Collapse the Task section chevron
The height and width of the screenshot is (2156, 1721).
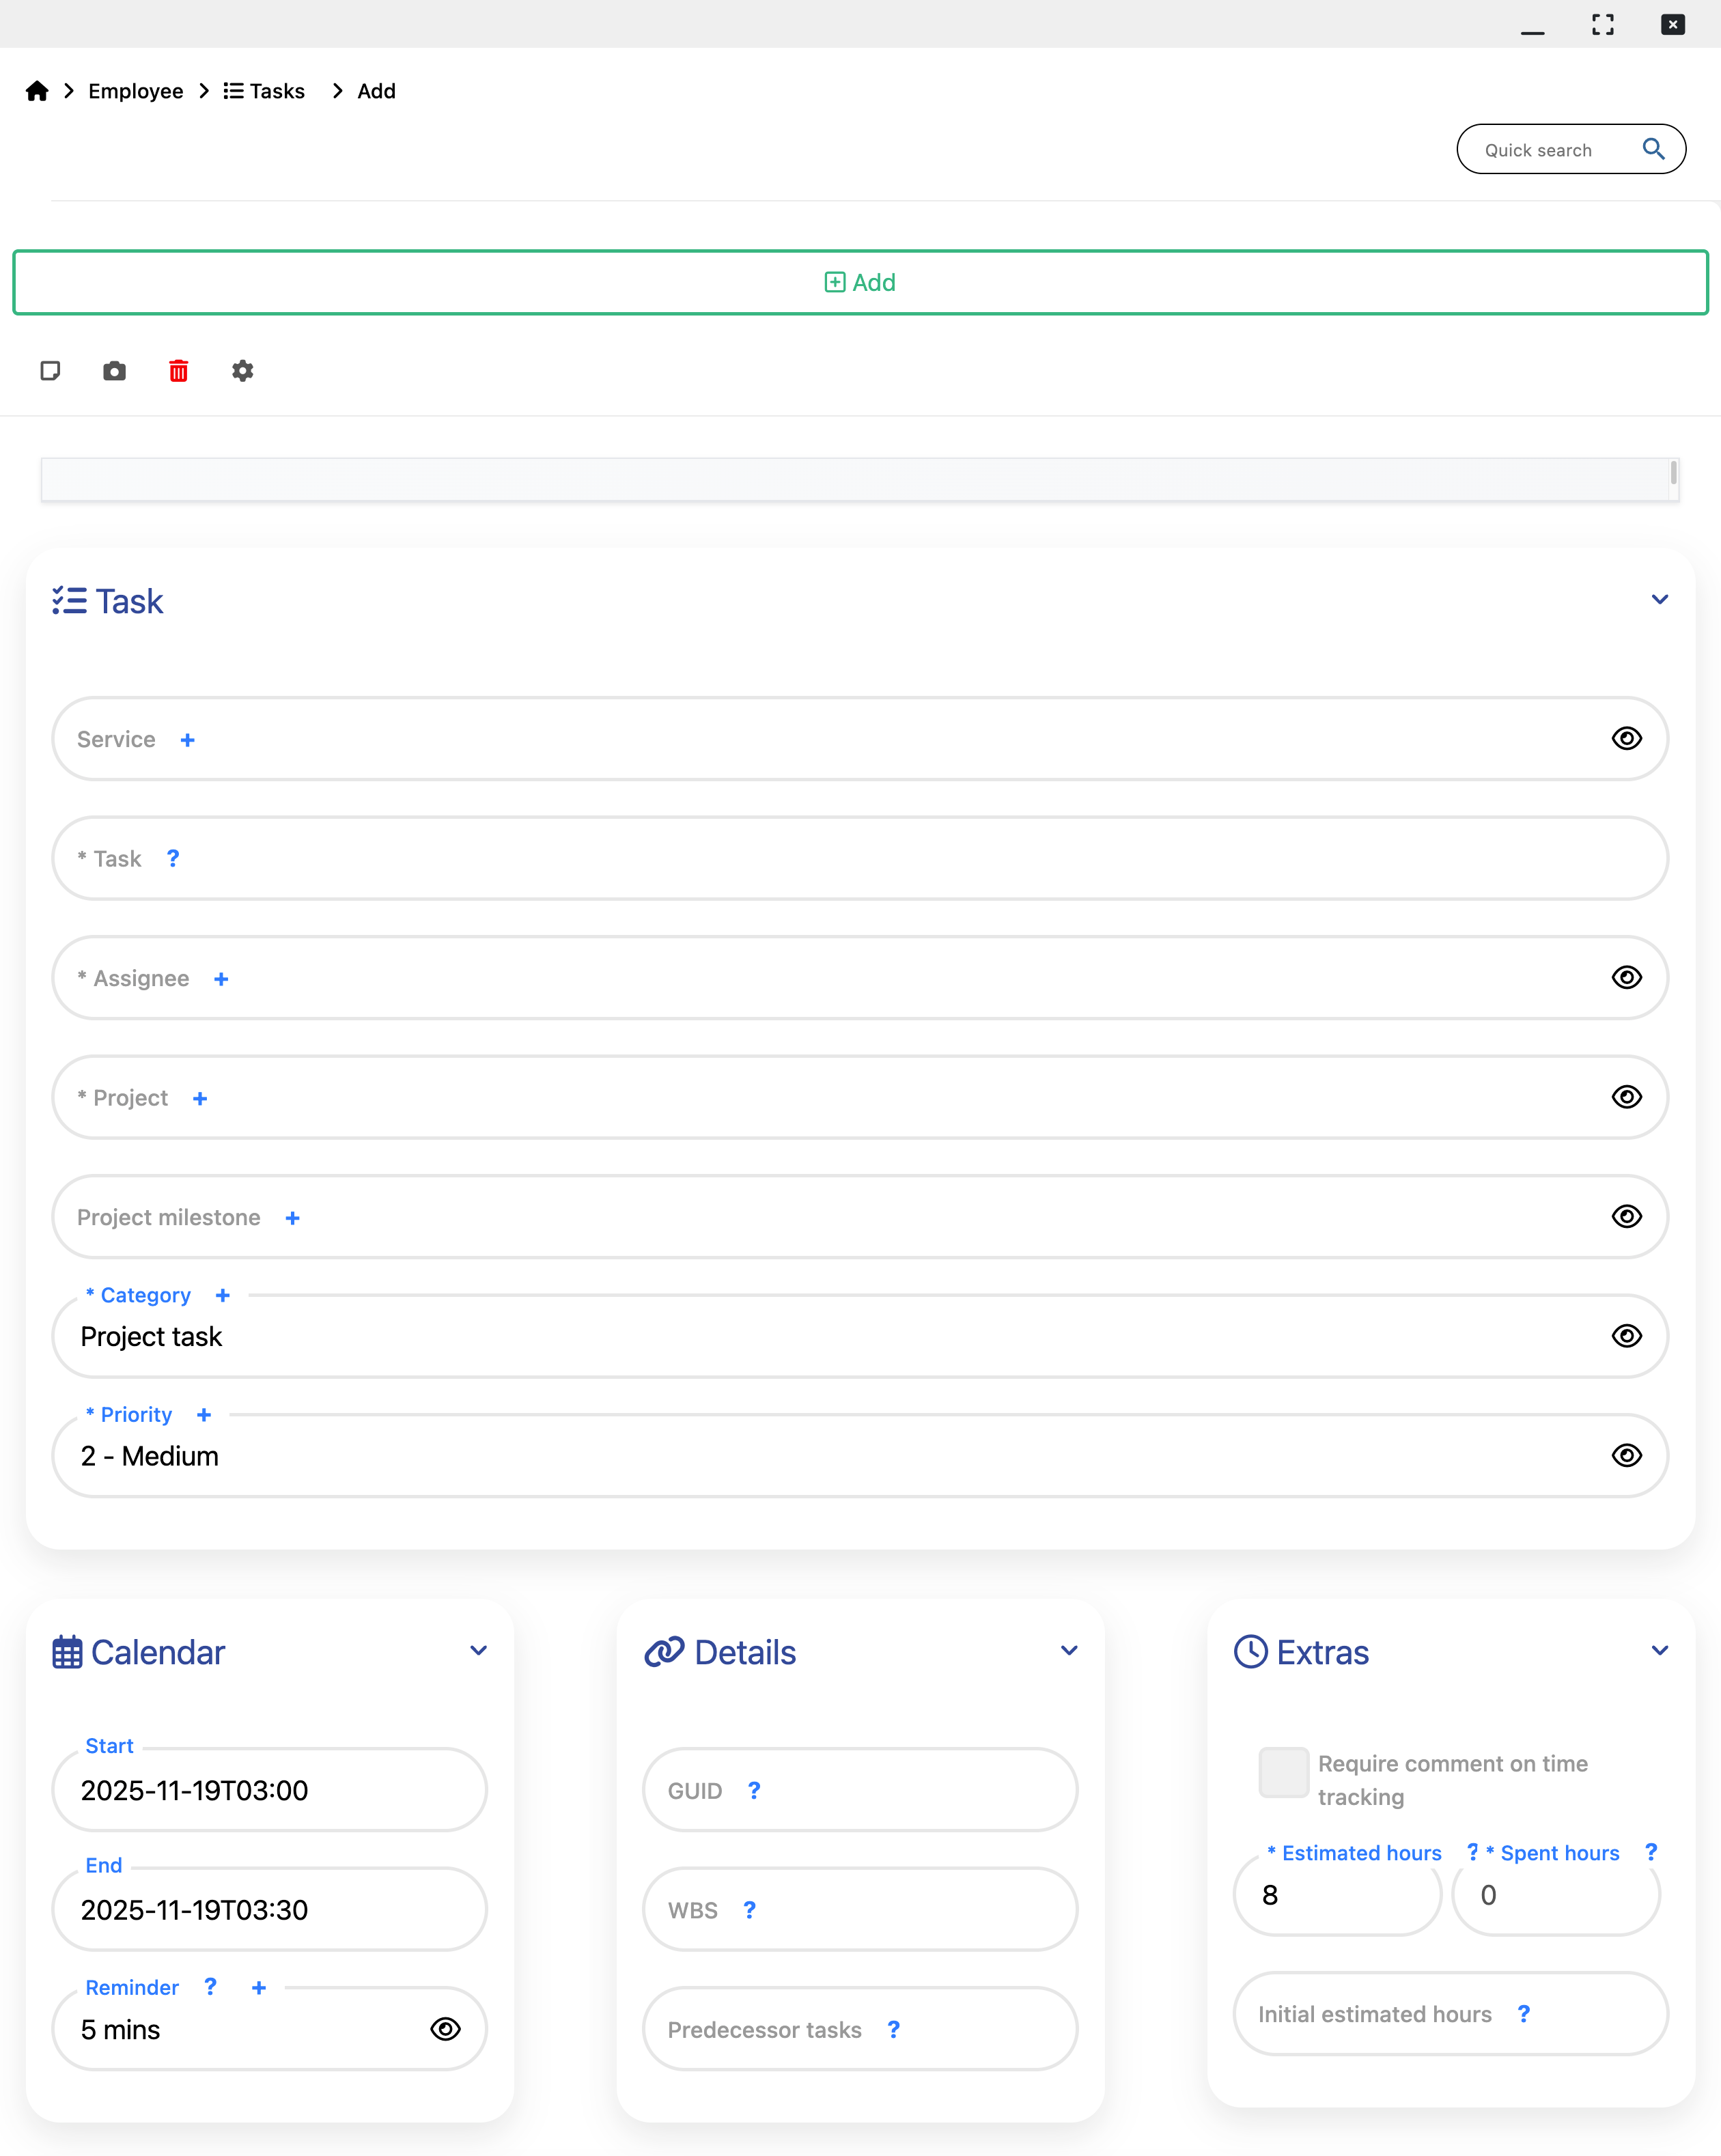pyautogui.click(x=1659, y=600)
